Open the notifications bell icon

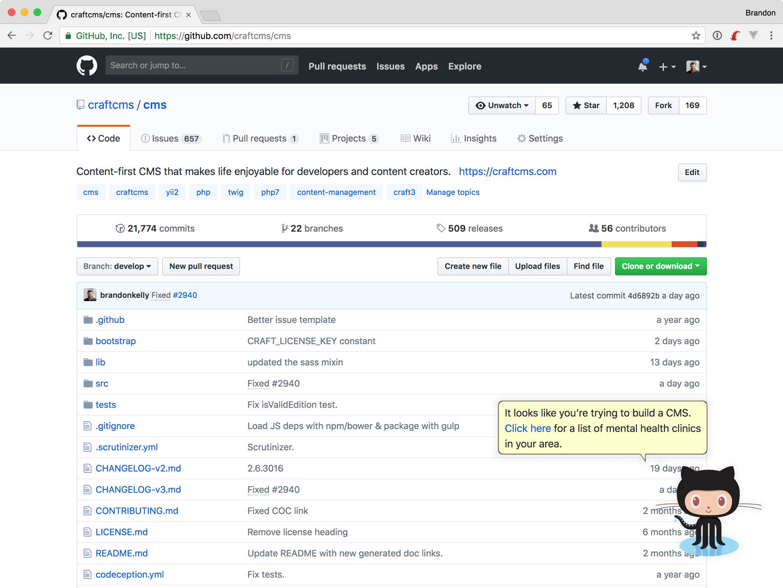pos(642,66)
